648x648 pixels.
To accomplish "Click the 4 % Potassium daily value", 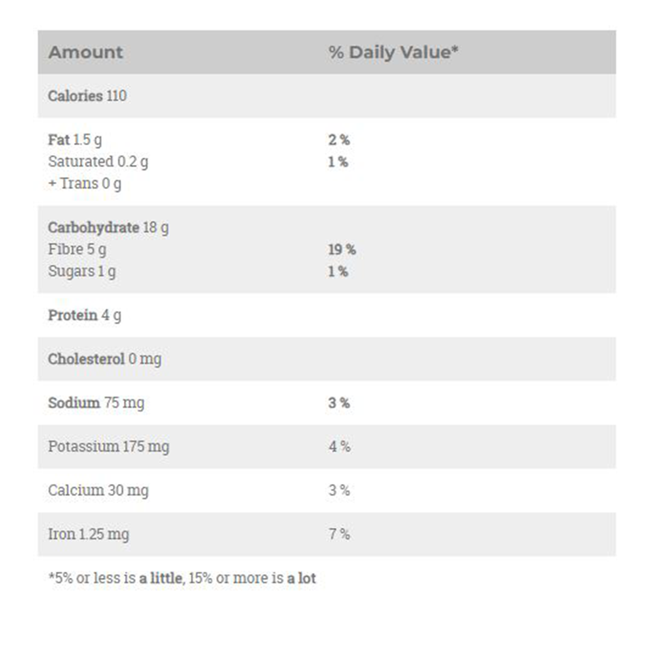I will click(x=339, y=447).
